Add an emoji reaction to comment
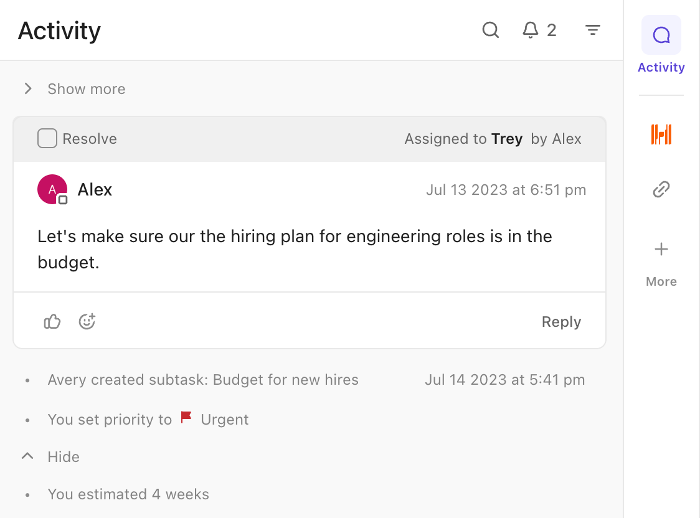Viewport: 700px width, 518px height. click(x=87, y=322)
